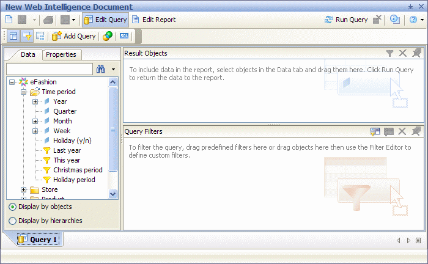Open the dropdown next to the grey document icon
Screen dimensions: 428x264
point(73,20)
